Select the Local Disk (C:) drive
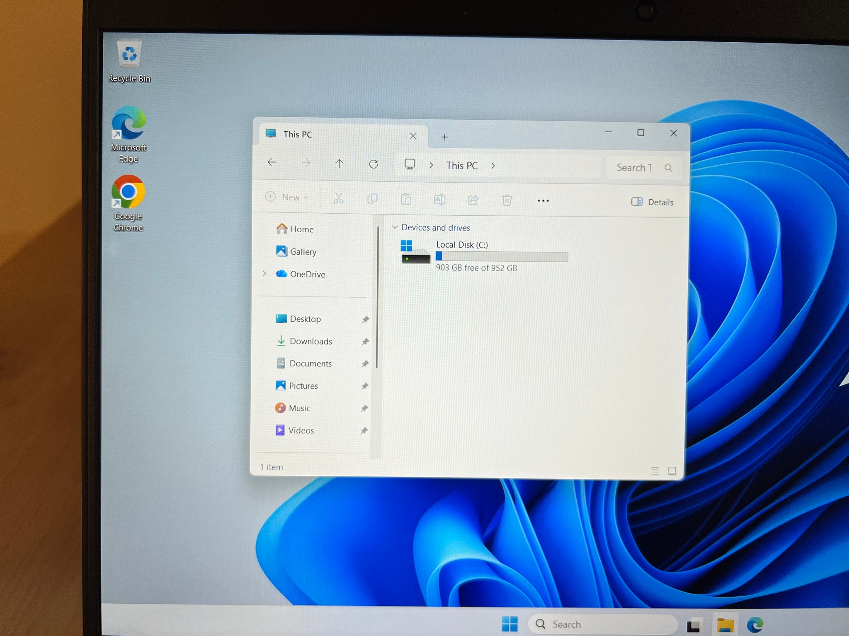The image size is (849, 636). (484, 256)
